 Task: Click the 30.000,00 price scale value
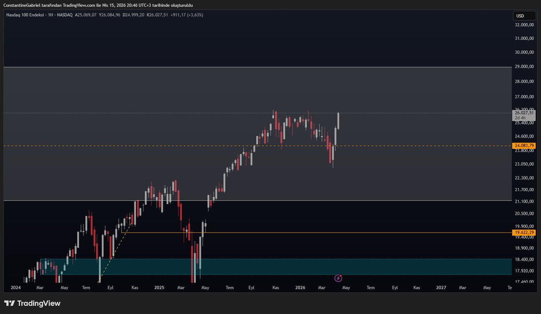[x=524, y=52]
